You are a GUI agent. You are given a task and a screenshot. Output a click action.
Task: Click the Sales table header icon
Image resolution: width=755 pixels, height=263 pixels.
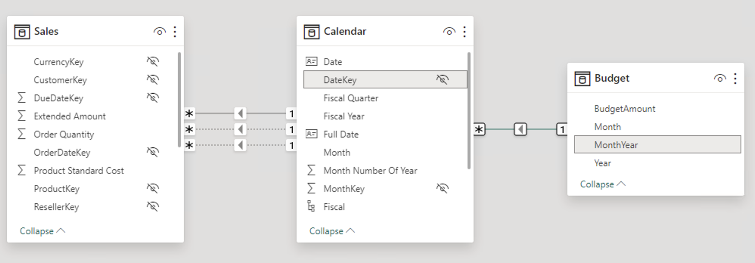click(x=22, y=32)
